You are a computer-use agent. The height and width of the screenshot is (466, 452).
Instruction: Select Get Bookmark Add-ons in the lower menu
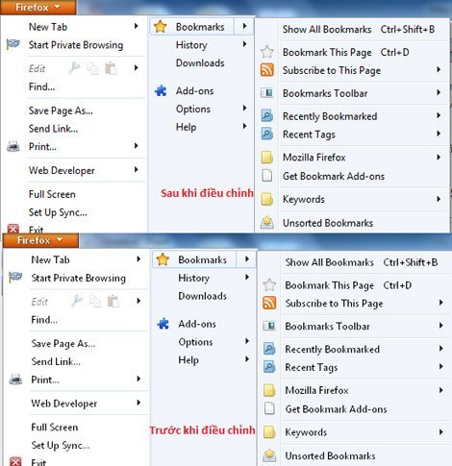[336, 409]
